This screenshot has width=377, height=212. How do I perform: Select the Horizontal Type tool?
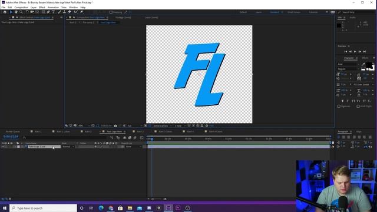click(53, 12)
